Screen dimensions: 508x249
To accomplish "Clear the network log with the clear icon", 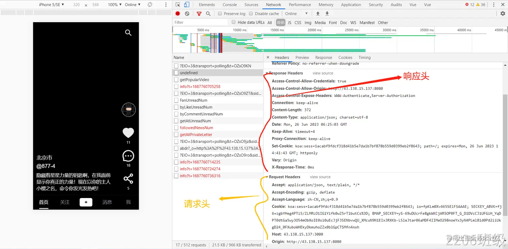I will pyautogui.click(x=187, y=13).
